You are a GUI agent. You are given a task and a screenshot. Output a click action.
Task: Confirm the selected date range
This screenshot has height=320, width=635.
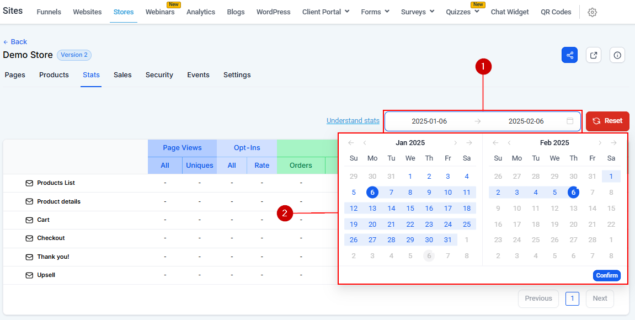click(x=607, y=275)
